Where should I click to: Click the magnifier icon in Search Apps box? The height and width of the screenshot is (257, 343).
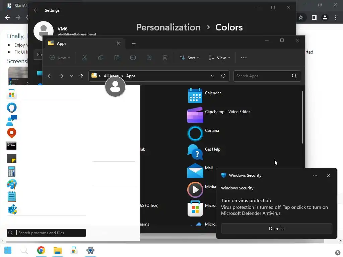pyautogui.click(x=294, y=76)
